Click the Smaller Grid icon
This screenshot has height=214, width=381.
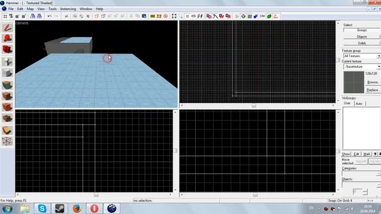pyautogui.click(x=17, y=16)
